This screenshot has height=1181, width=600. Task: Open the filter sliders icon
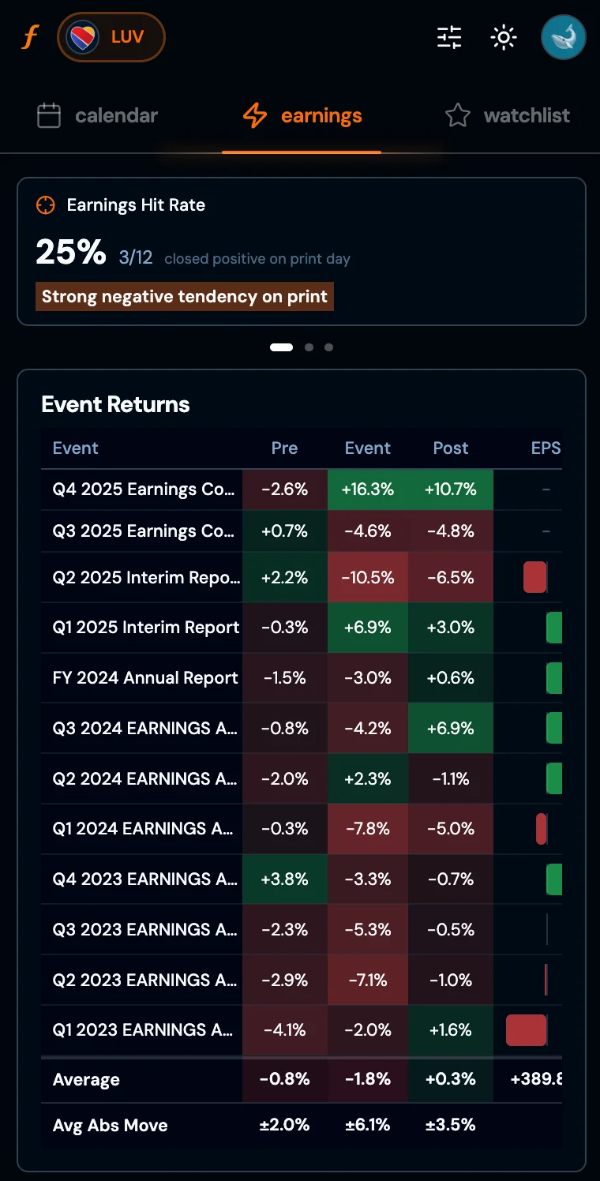pos(448,37)
